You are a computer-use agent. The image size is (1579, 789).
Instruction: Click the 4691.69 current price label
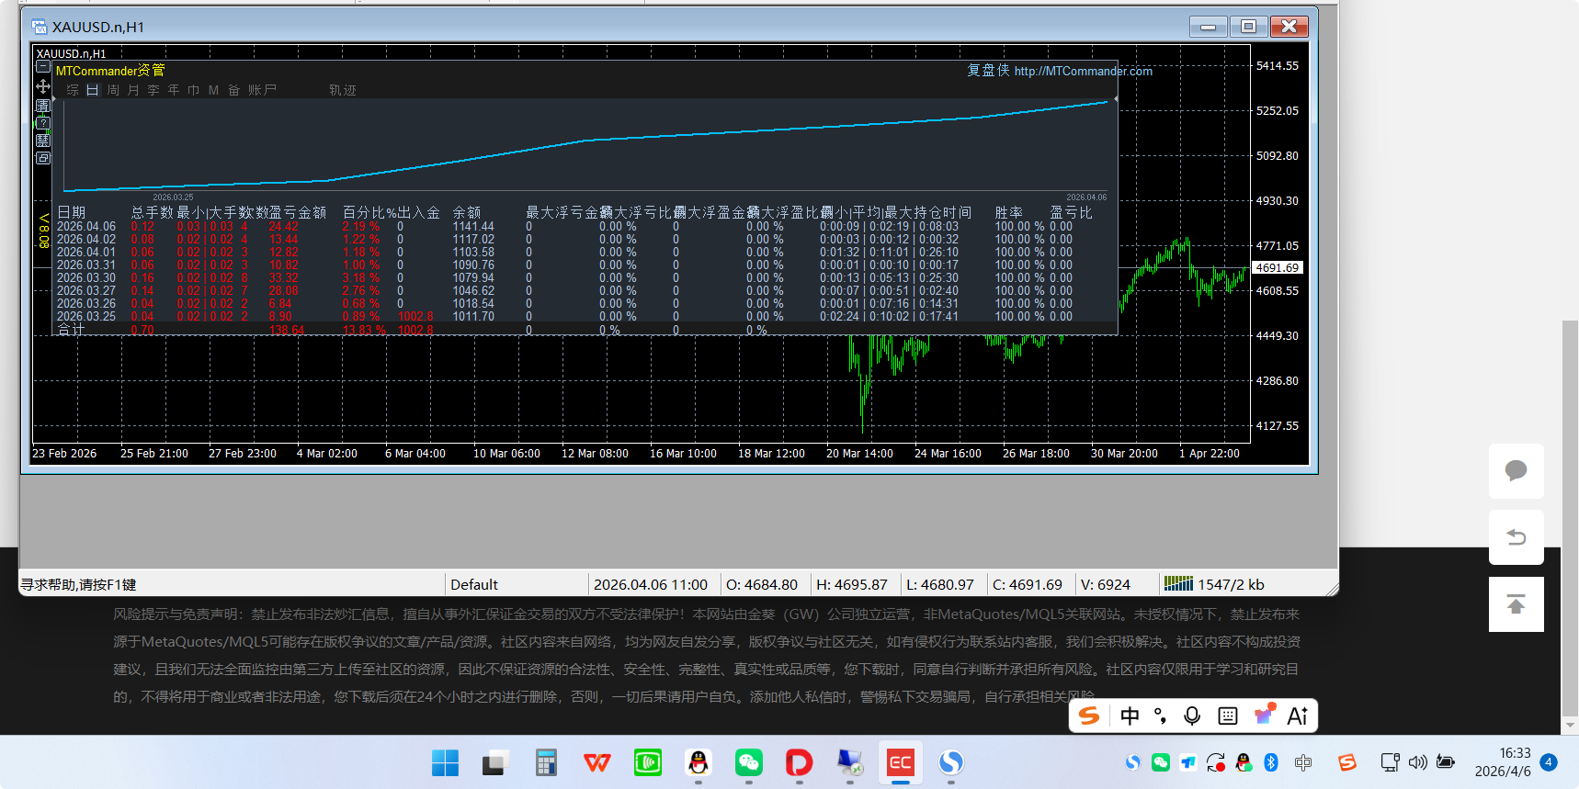(x=1278, y=268)
